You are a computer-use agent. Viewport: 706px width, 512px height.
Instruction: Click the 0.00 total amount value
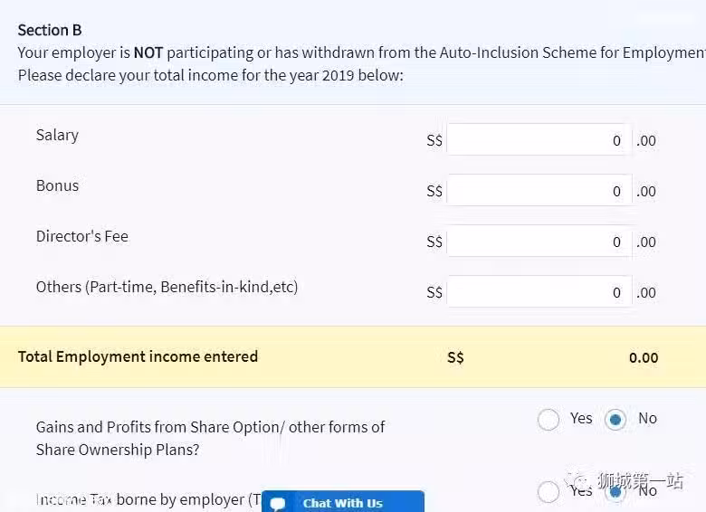tap(644, 357)
